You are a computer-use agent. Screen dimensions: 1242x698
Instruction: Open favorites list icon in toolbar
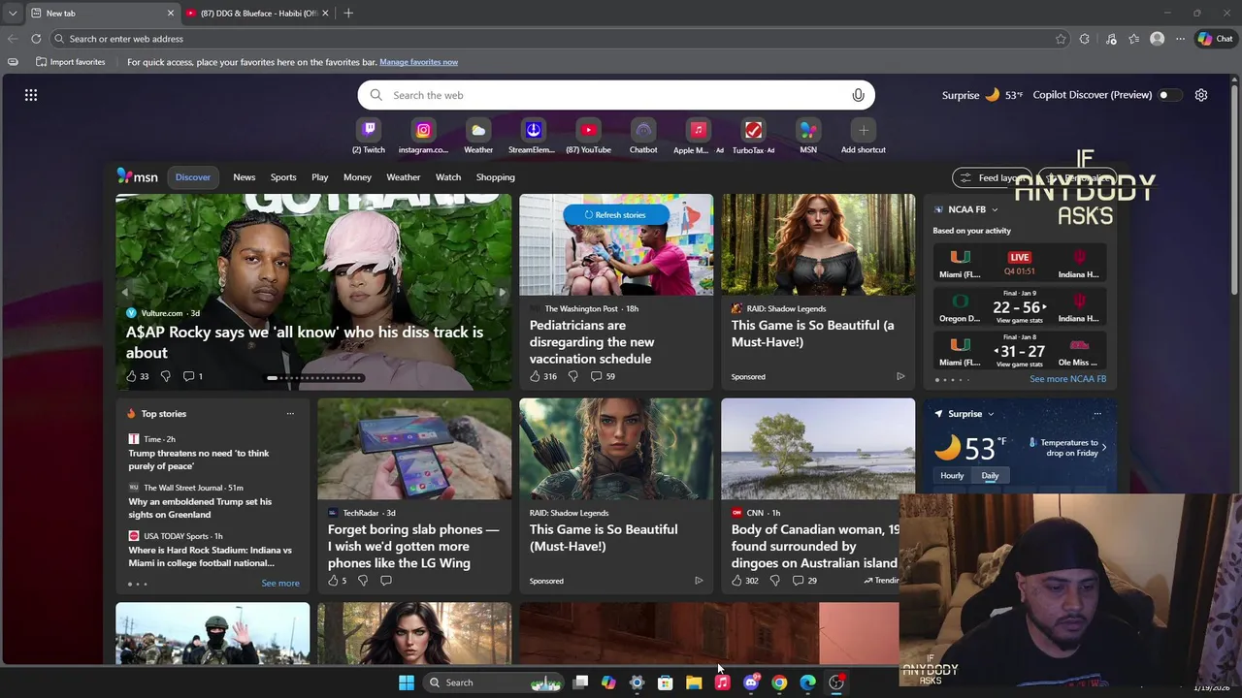coord(1134,39)
